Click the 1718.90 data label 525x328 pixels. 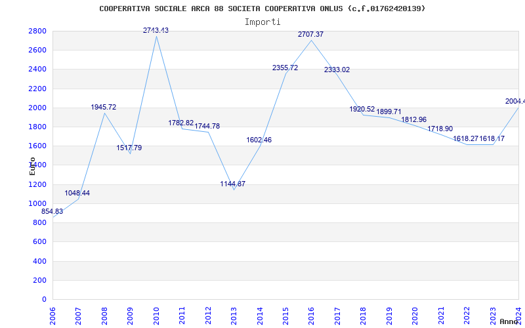tap(440, 129)
